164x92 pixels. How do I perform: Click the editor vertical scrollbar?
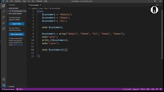(x=162, y=34)
